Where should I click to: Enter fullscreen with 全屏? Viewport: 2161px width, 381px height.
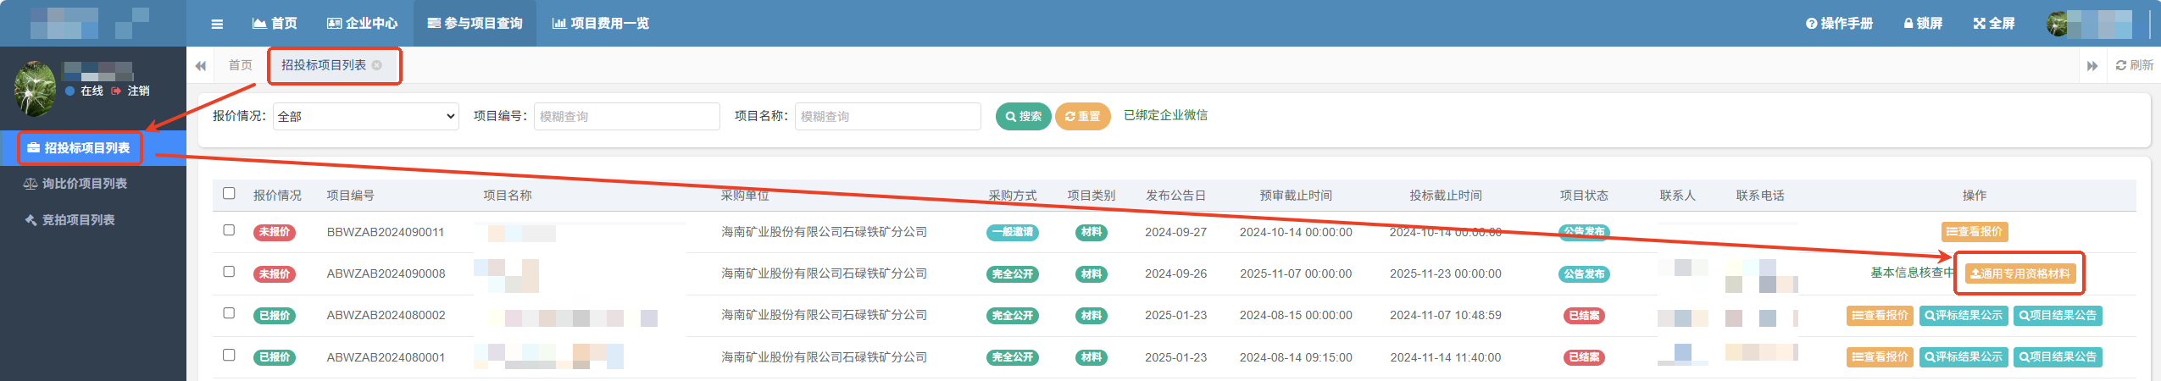point(1994,24)
